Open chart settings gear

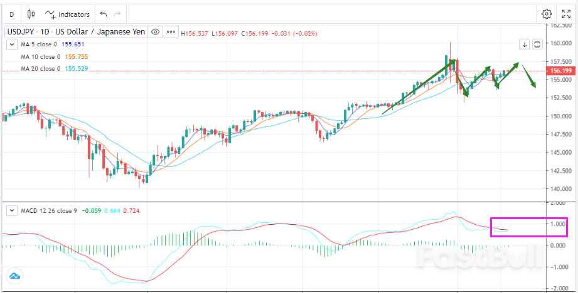tap(546, 14)
